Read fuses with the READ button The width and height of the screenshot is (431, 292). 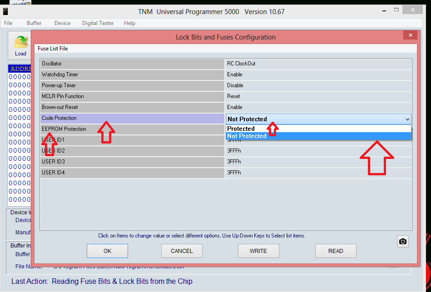(336, 251)
